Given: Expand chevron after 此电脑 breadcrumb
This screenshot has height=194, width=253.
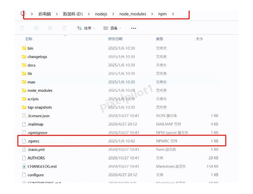Looking at the screenshot, I should click(x=57, y=14).
